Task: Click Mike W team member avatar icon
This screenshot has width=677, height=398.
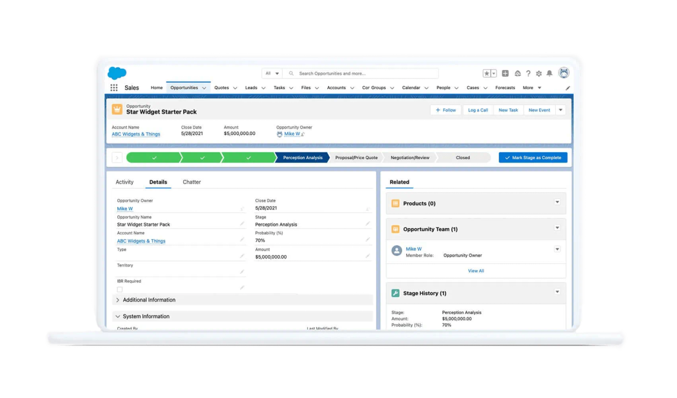Action: tap(397, 251)
